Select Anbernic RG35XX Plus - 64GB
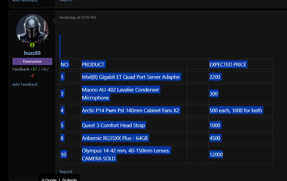287x181 pixels. click(115, 138)
